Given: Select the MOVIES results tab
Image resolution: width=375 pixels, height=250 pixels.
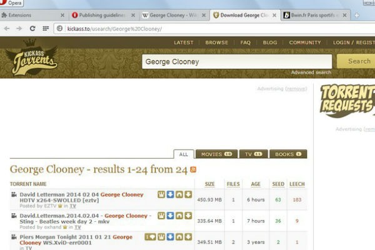Looking at the screenshot, I should (x=217, y=154).
